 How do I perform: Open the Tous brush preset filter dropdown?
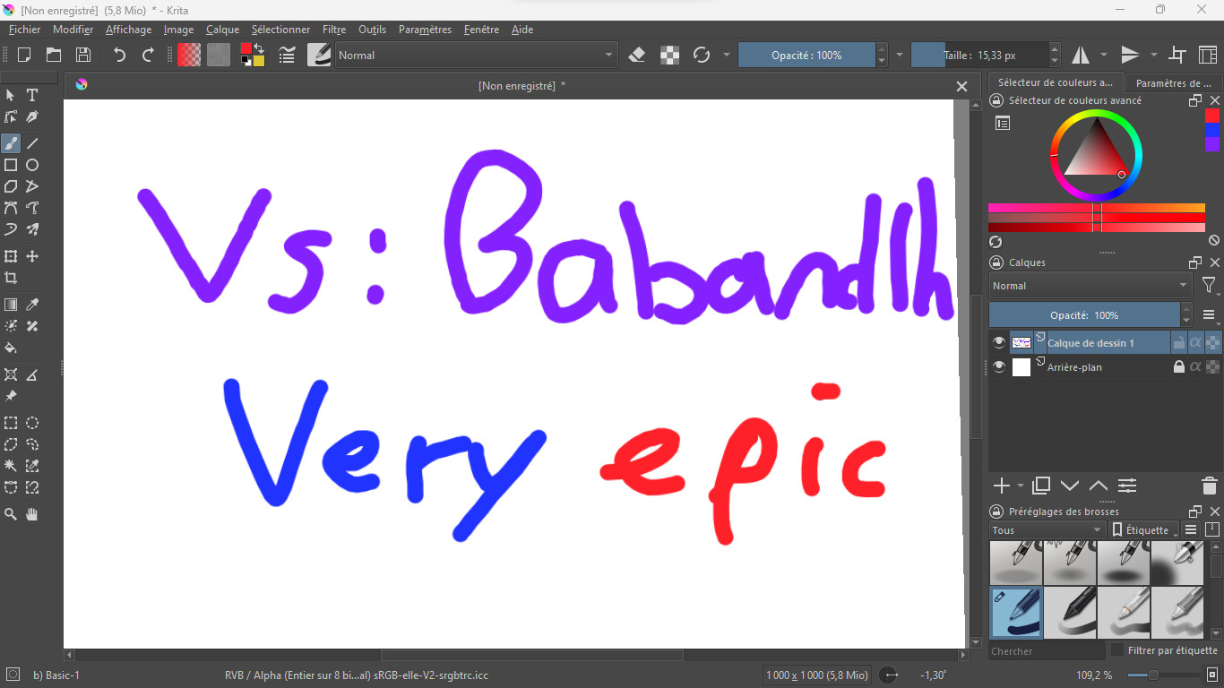click(1047, 530)
